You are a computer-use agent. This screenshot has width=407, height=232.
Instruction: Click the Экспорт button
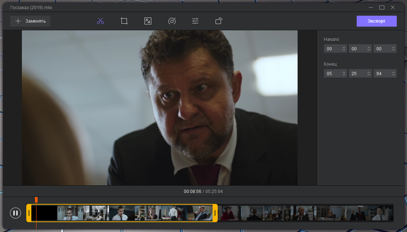(376, 21)
